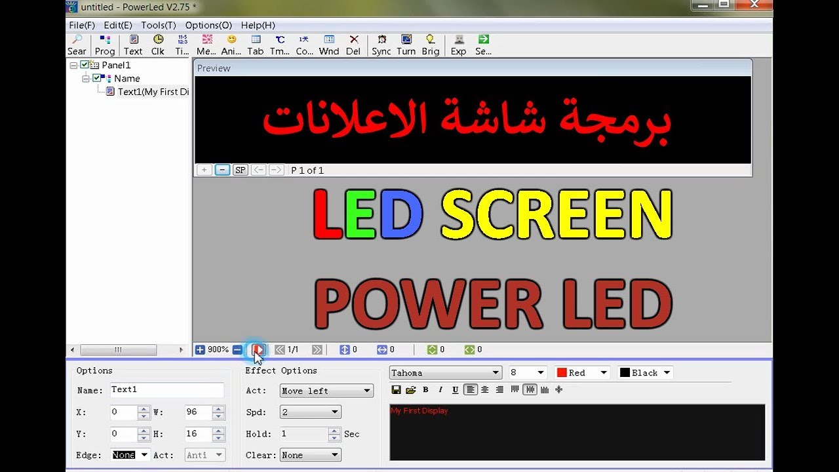Screen dimensions: 839x472
Task: Collapse the Panel1 tree node
Action: coord(73,65)
